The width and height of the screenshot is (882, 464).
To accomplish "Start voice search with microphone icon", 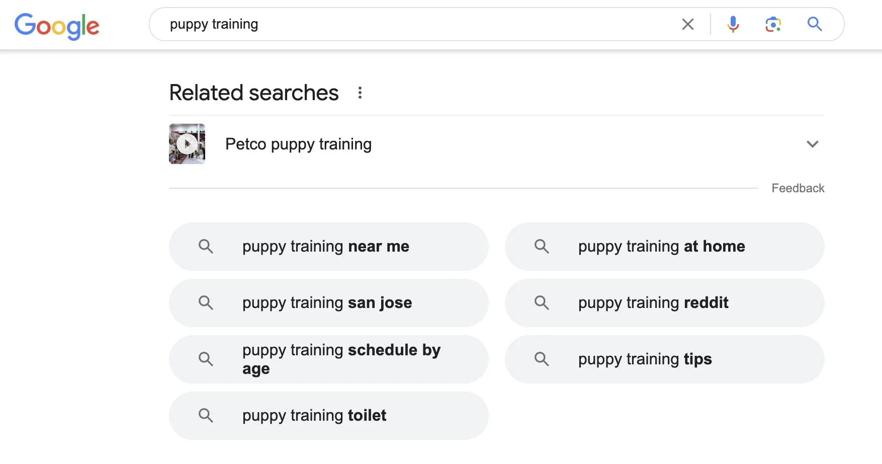I will (x=733, y=24).
